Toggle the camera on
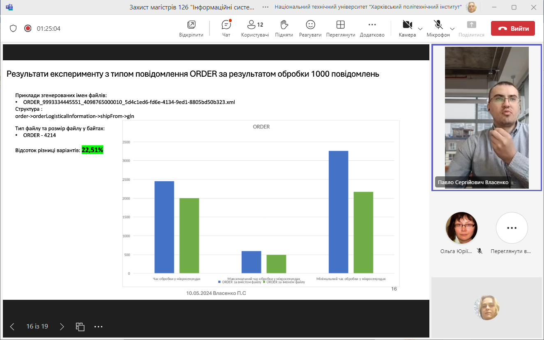The height and width of the screenshot is (340, 544). [x=407, y=25]
